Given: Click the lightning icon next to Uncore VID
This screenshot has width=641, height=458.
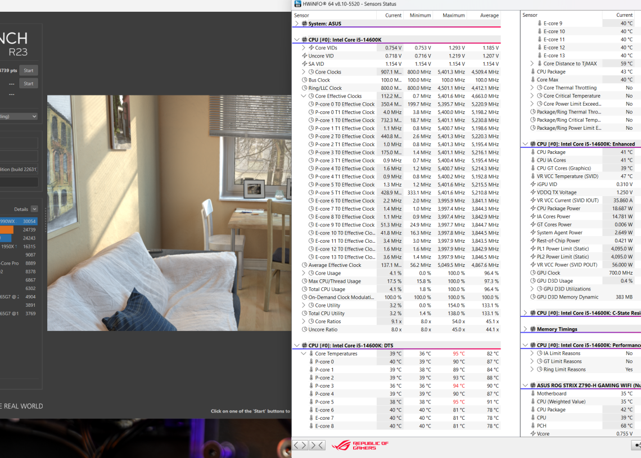Looking at the screenshot, I should [x=305, y=56].
